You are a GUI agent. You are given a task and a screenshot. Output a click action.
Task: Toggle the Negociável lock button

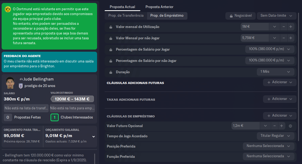[240, 16]
